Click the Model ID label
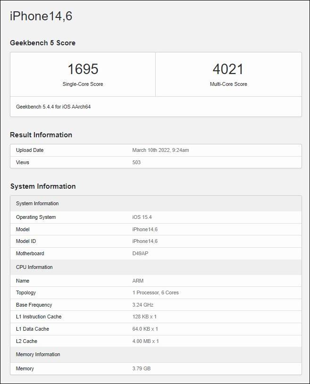The height and width of the screenshot is (384, 310). pos(26,241)
